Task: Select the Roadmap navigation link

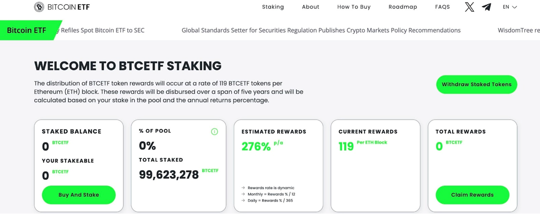Action: coord(402,7)
